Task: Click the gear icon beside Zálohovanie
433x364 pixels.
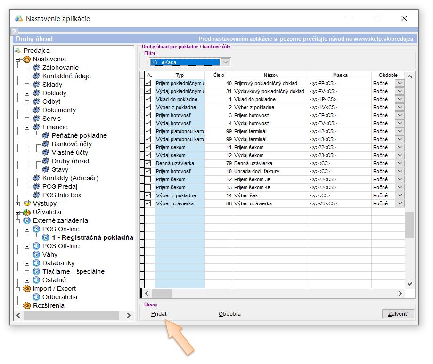Action: tap(36, 68)
